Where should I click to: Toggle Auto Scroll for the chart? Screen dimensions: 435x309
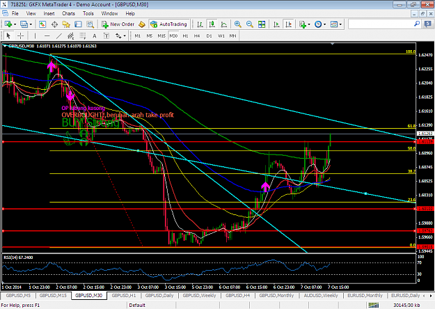point(276,24)
